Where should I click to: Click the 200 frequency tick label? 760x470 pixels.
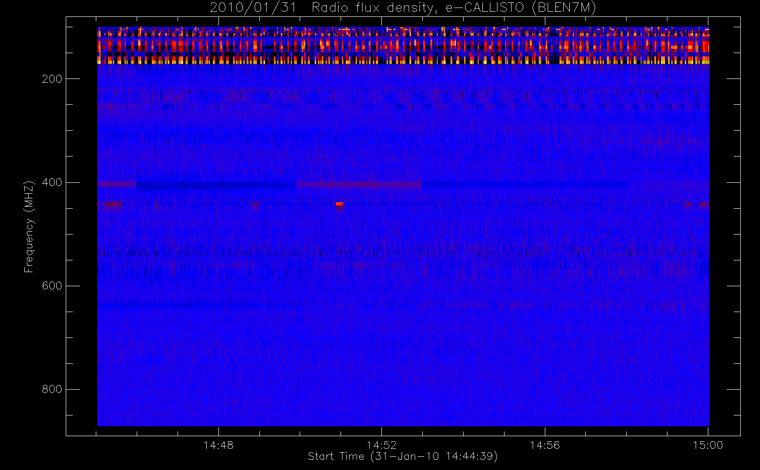click(x=52, y=79)
